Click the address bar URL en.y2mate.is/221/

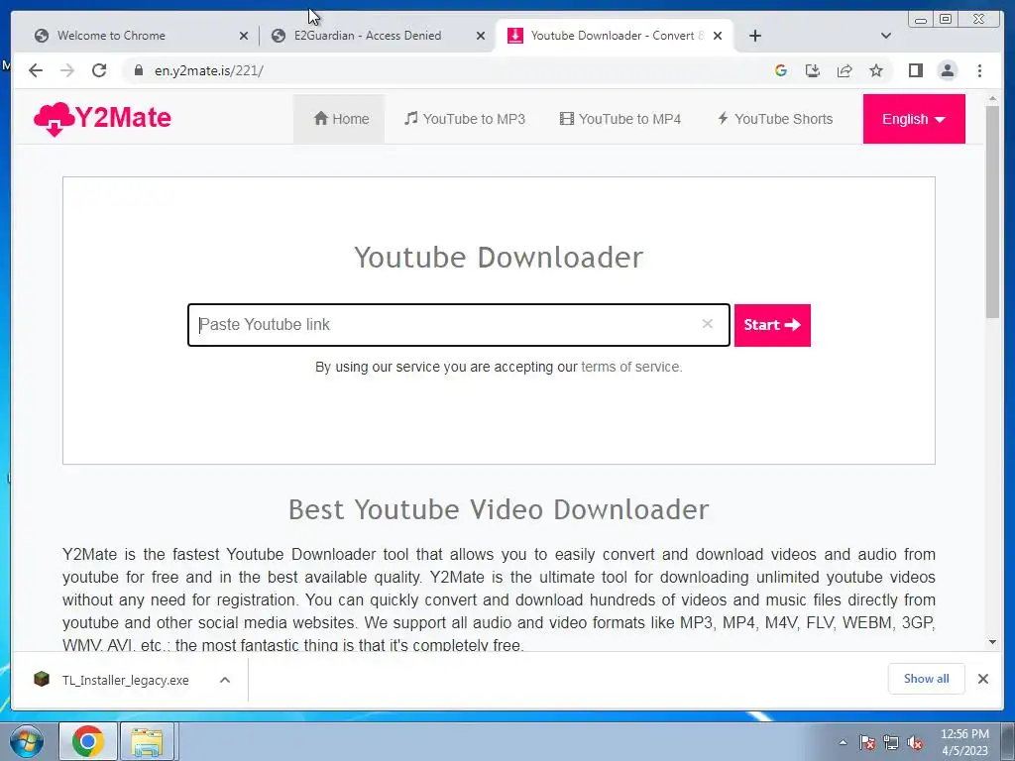(x=208, y=70)
